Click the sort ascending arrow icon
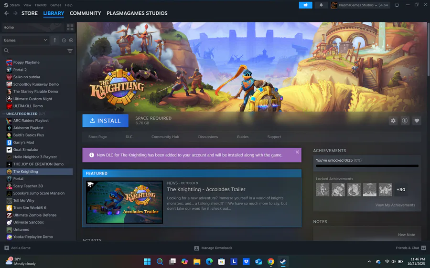430x268 pixels. (55, 40)
